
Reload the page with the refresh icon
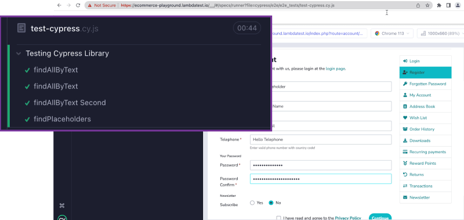pyautogui.click(x=78, y=5)
